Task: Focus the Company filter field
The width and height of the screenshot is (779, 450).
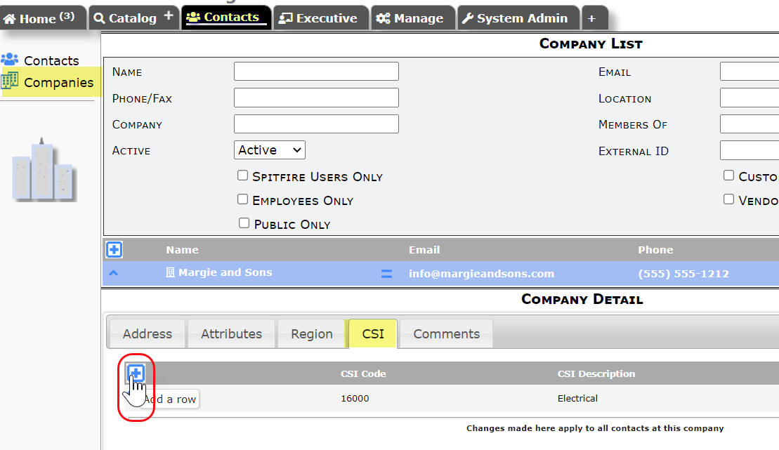Action: (317, 124)
